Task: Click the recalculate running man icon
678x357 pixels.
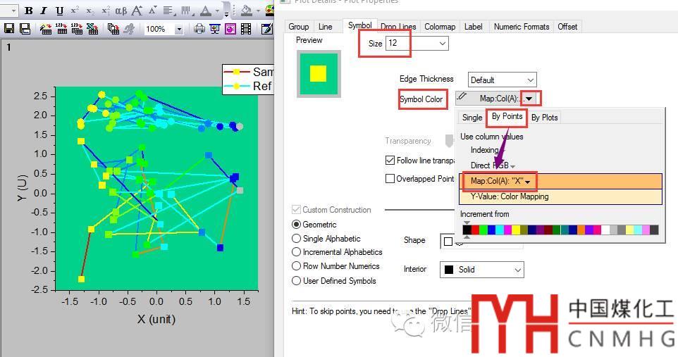Action: click(x=129, y=29)
